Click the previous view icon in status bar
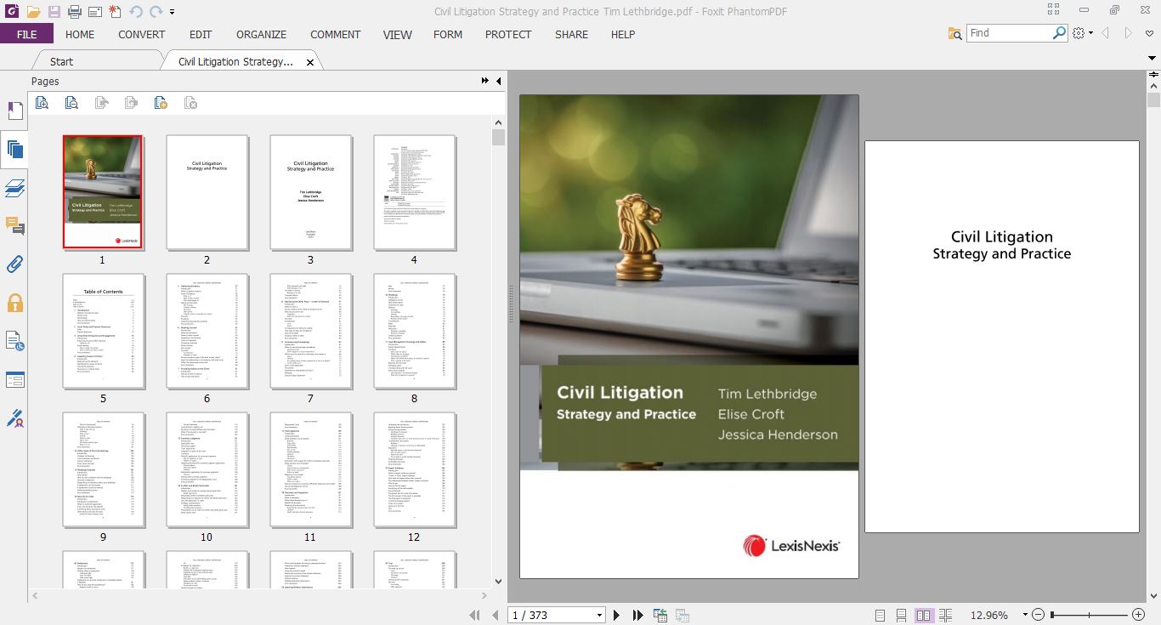This screenshot has width=1161, height=625. 660,615
